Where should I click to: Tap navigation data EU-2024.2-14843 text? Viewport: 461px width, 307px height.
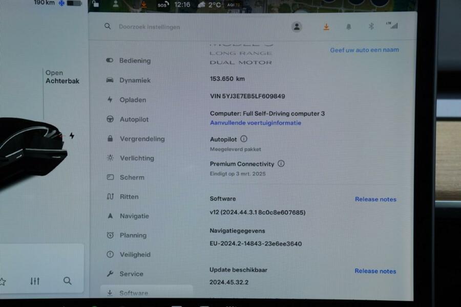(256, 244)
